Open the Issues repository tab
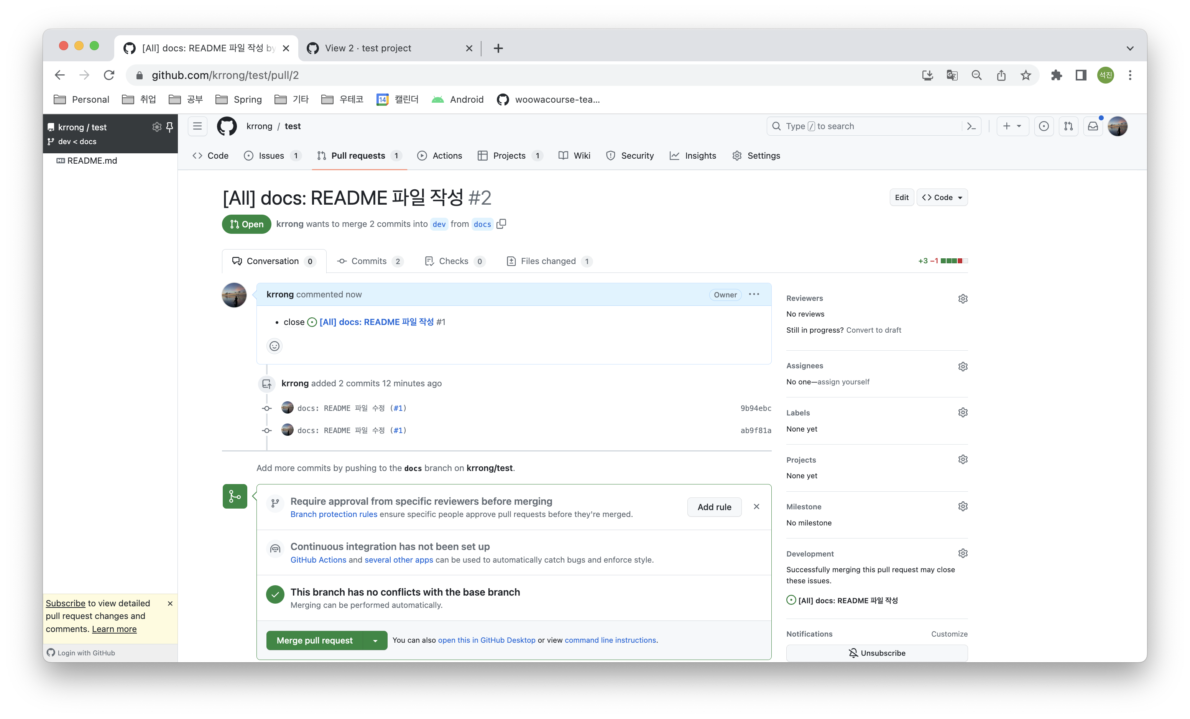Image resolution: width=1190 pixels, height=719 pixels. tap(272, 156)
